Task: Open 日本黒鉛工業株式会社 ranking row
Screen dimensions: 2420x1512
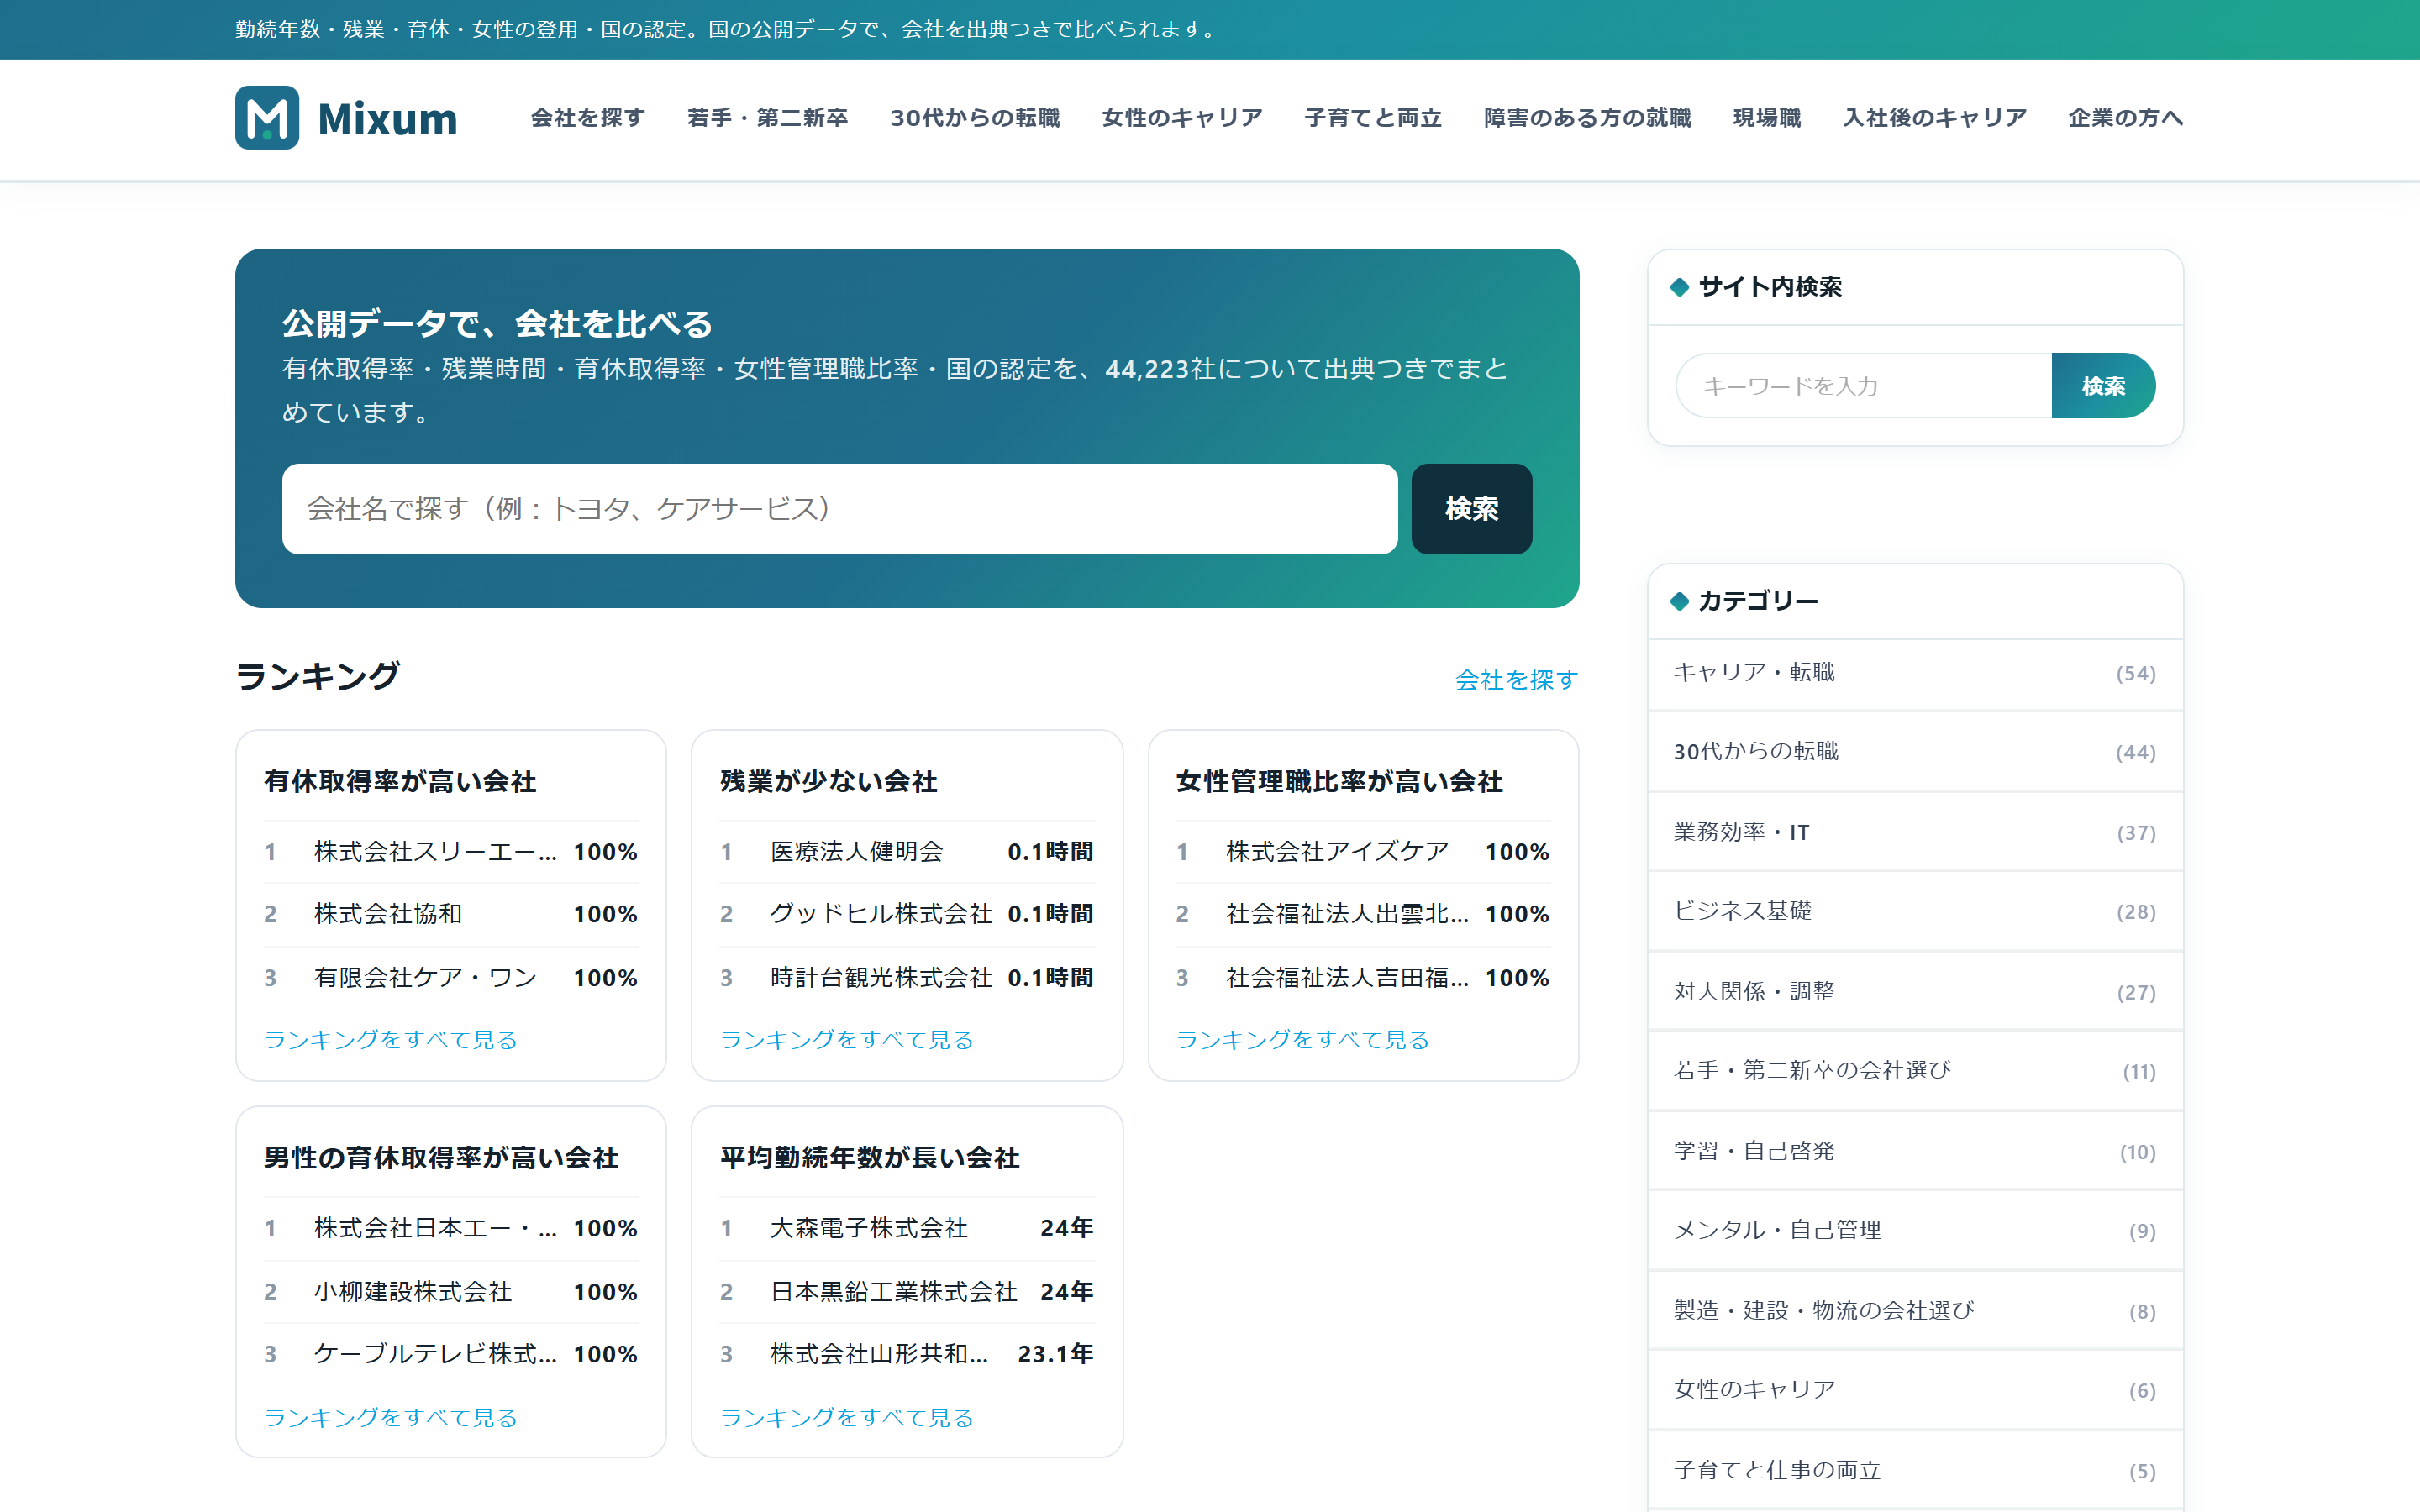Action: 907,1292
